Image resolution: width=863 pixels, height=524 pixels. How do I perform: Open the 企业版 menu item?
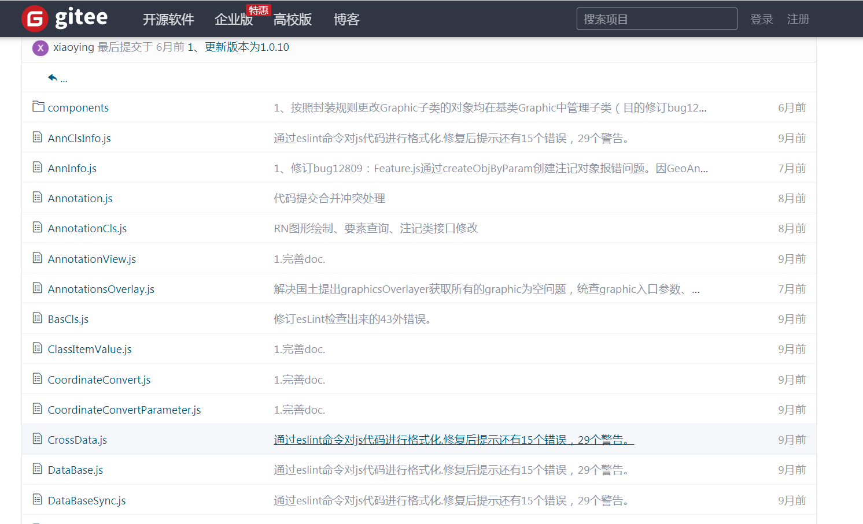[234, 20]
